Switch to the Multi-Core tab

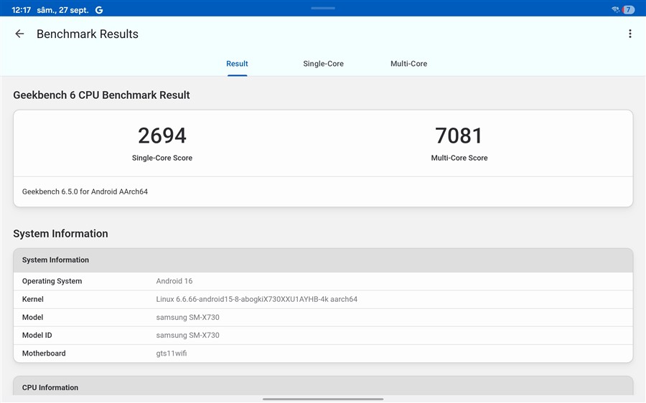click(x=408, y=64)
